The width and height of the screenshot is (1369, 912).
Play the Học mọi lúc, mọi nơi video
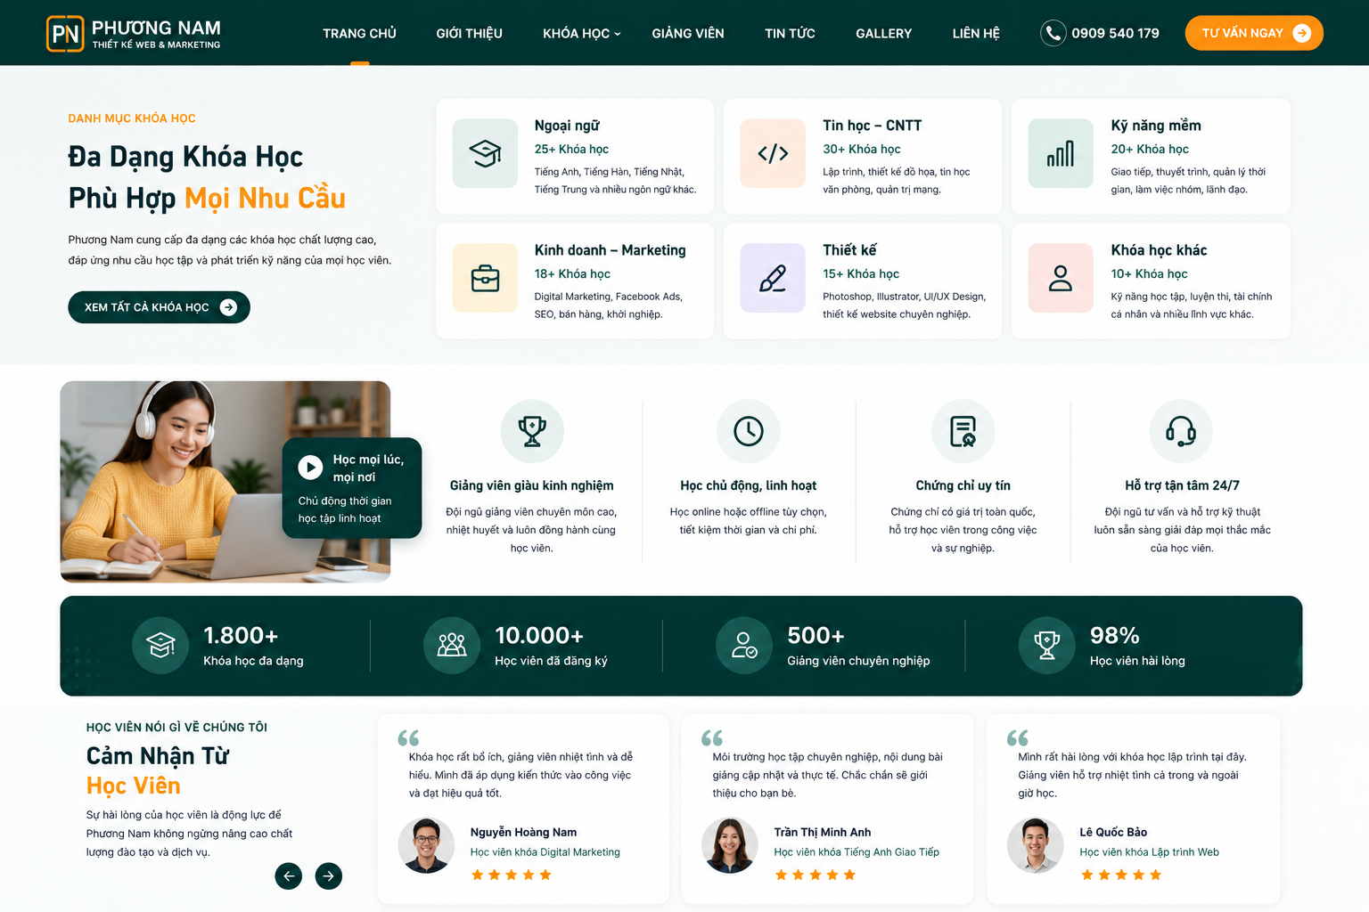pyautogui.click(x=310, y=468)
